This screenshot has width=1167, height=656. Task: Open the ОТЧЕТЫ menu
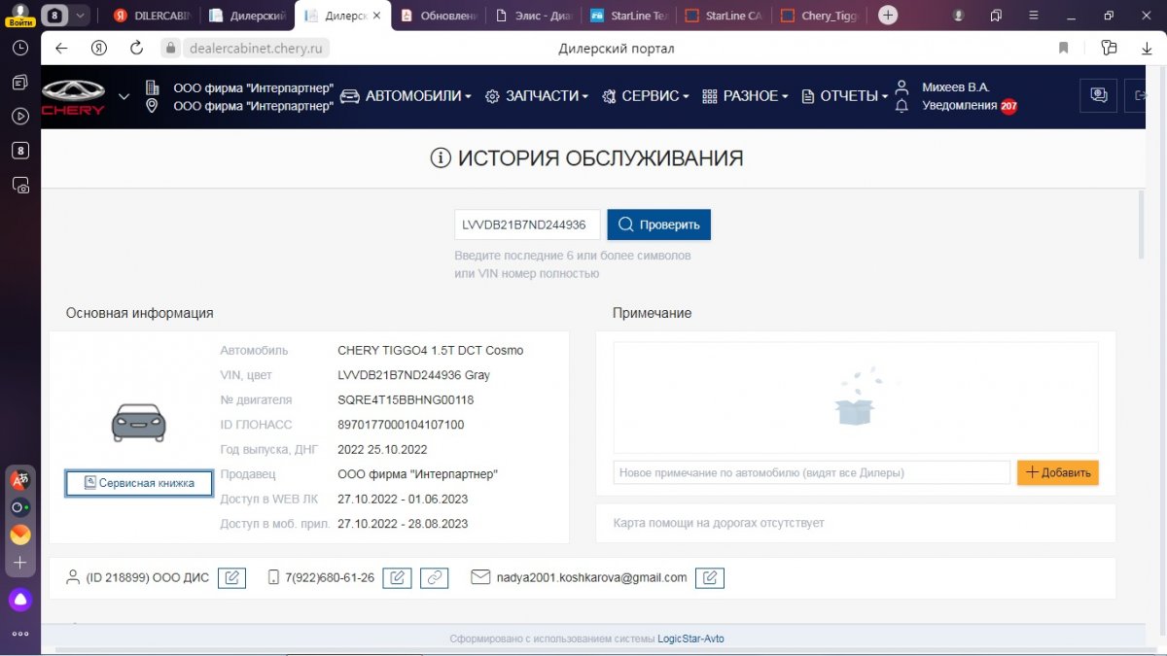pyautogui.click(x=845, y=96)
